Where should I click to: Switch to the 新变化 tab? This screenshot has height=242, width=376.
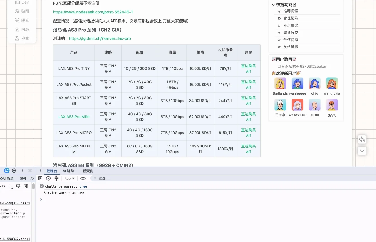pyautogui.click(x=88, y=171)
